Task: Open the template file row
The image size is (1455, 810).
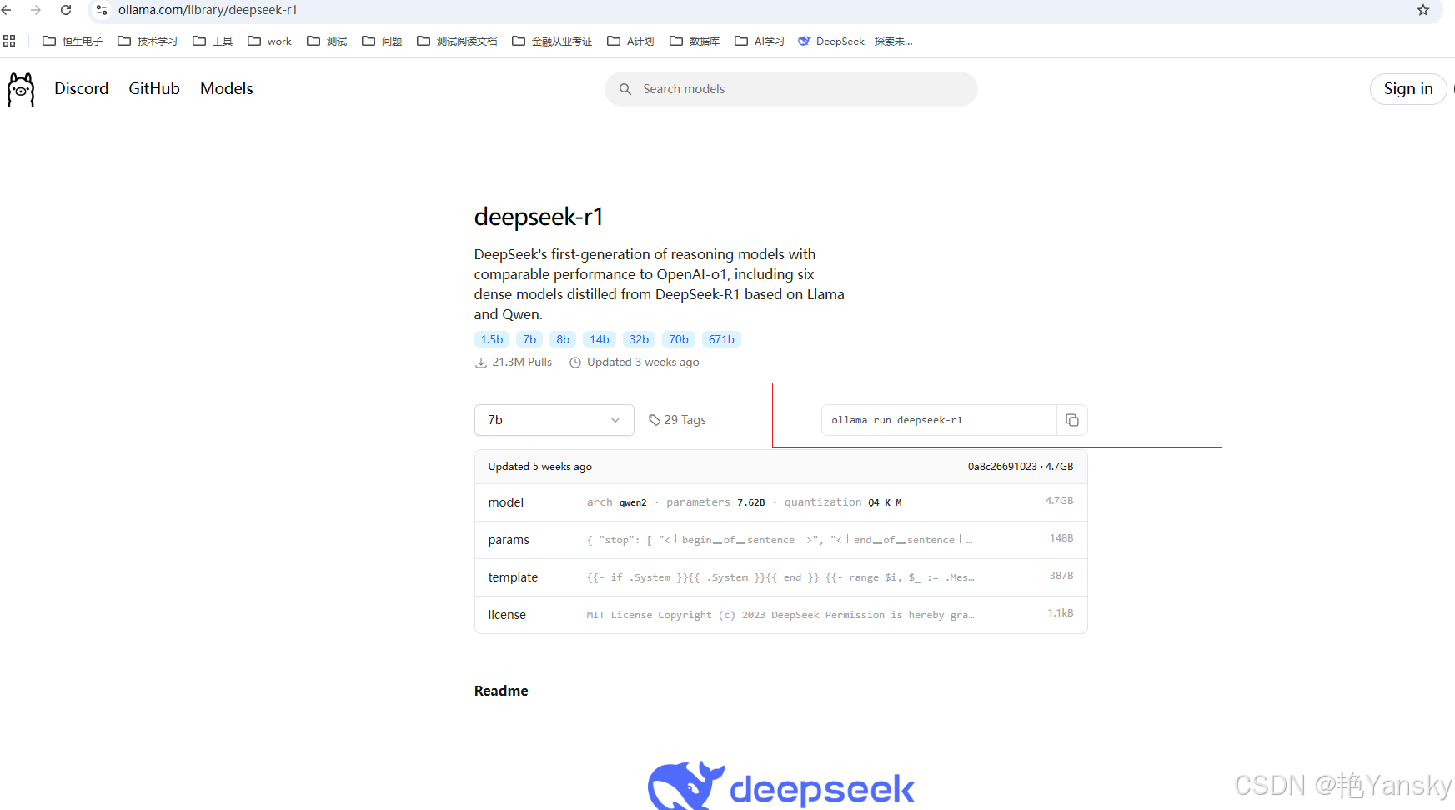Action: point(781,577)
